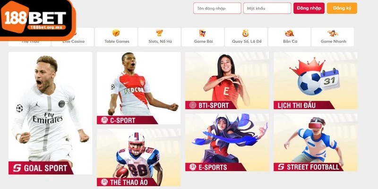Select the BTI-SPORT tile
378x189 pixels.
pyautogui.click(x=227, y=80)
